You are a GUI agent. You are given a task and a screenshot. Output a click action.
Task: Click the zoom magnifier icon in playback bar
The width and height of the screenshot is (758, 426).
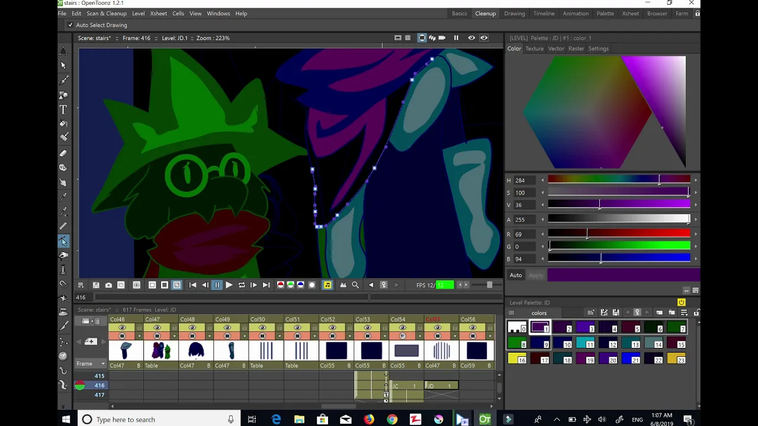[355, 285]
